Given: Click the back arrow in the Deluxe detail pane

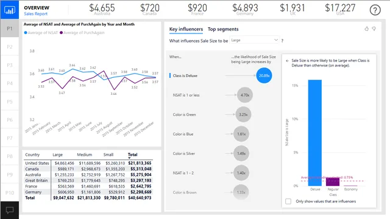Looking at the screenshot, I should coord(287,61).
